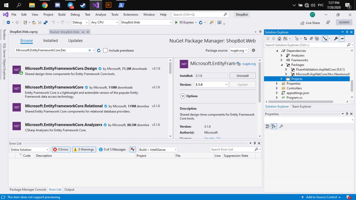Open the ShopBot.Web startup project dropdown
The width and height of the screenshot is (356, 200).
tap(147, 23)
